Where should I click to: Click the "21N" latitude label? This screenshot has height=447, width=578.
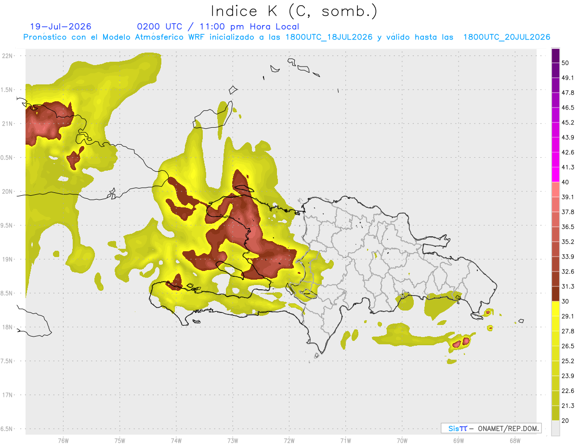click(x=7, y=123)
